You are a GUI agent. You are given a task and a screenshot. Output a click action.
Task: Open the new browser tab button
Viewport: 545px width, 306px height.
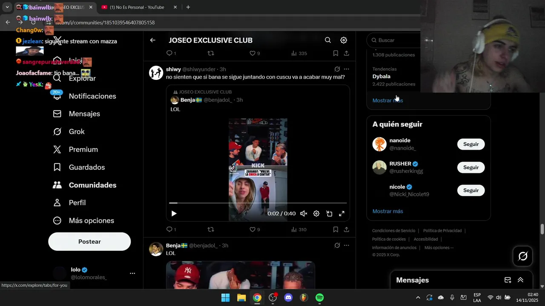tap(188, 7)
